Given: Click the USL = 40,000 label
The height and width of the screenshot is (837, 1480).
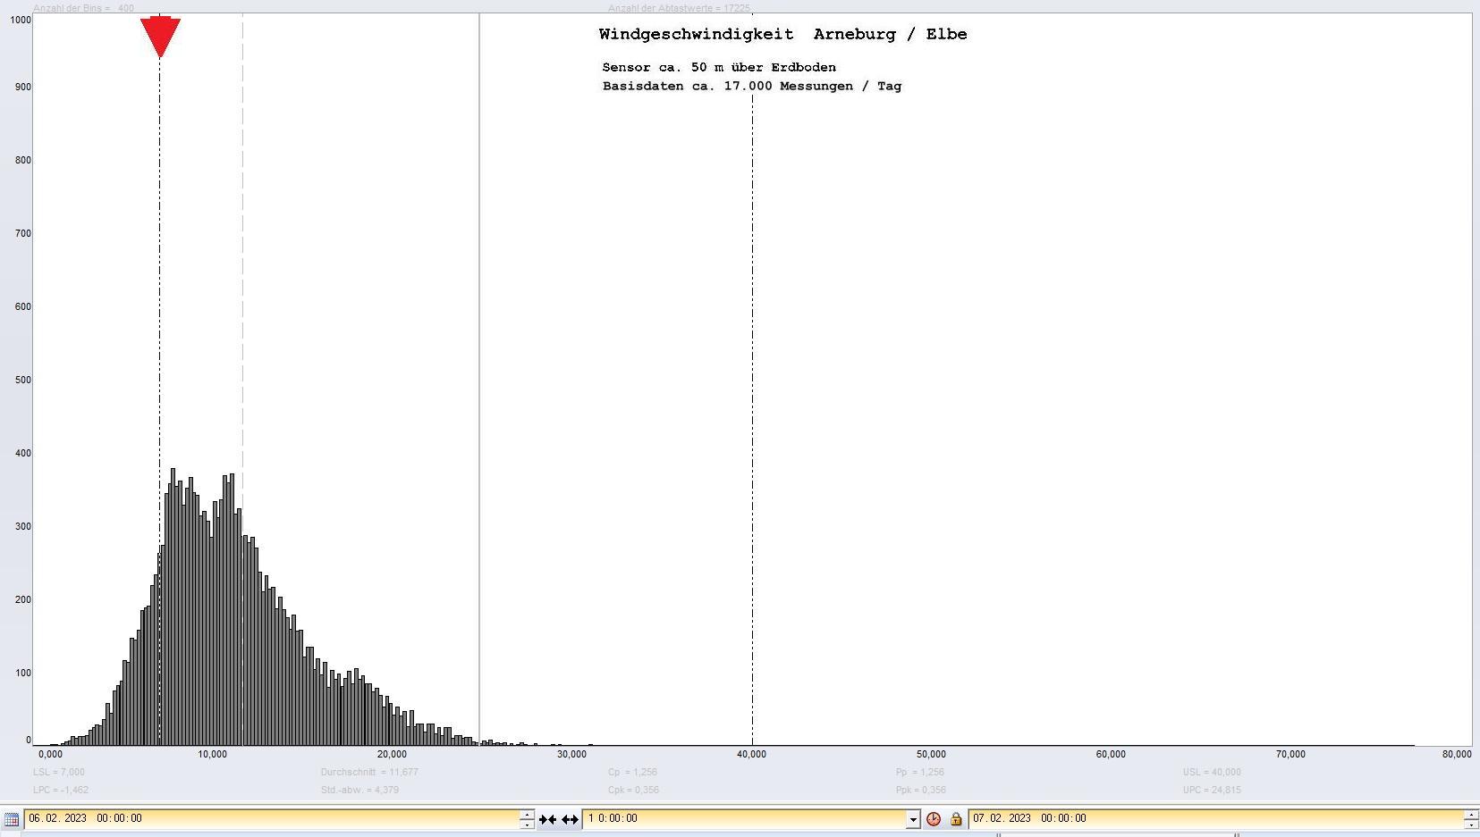Looking at the screenshot, I should point(1211,772).
